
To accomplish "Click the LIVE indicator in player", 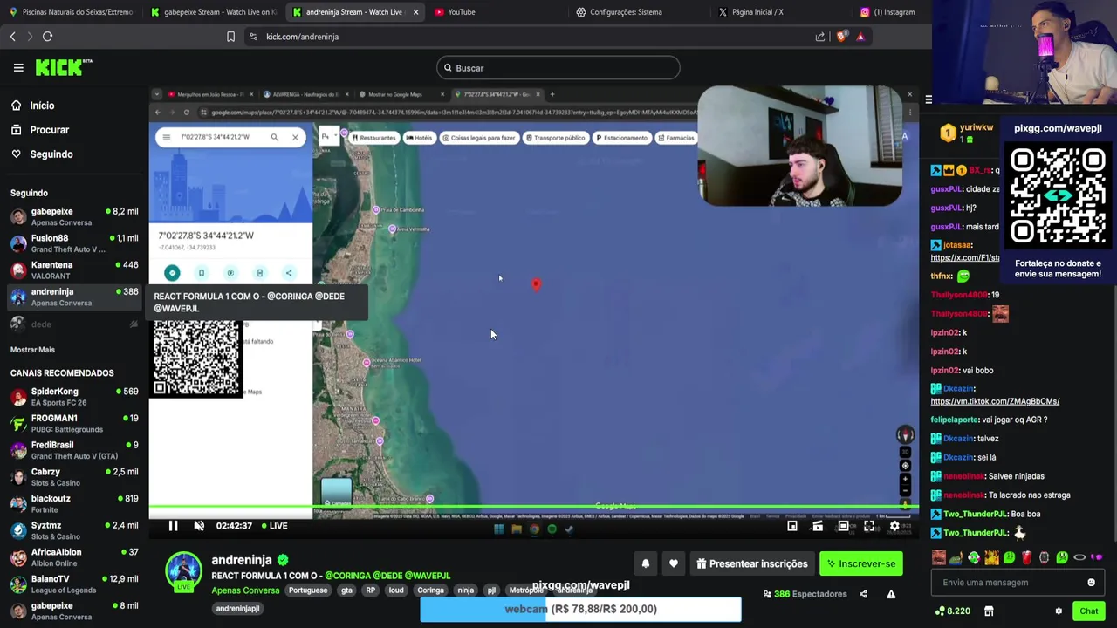I will (x=274, y=526).
